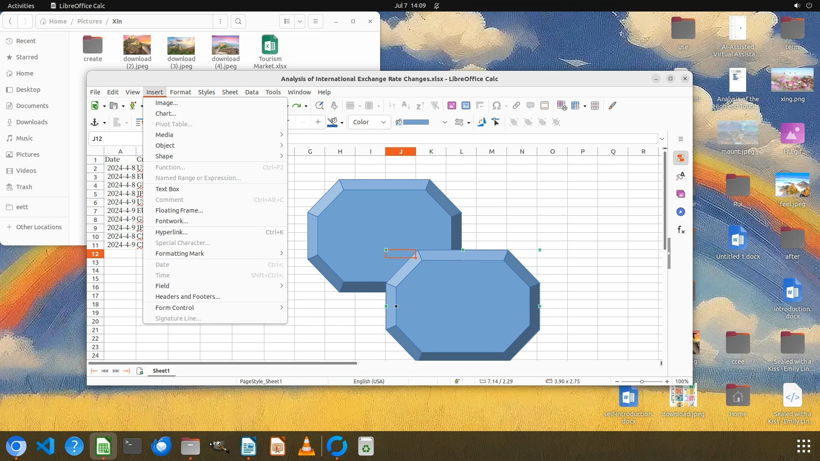This screenshot has width=820, height=461.
Task: Open the Format menu
Action: pos(180,92)
